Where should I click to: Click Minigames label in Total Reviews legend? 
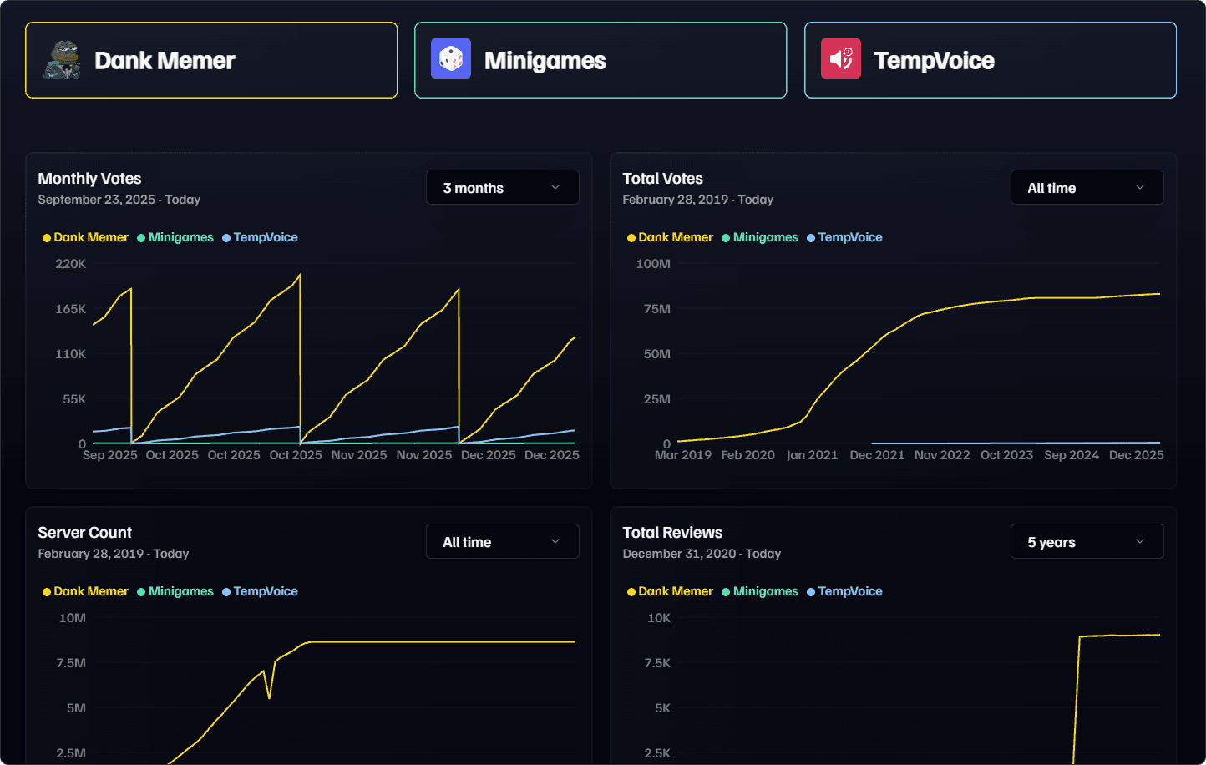(765, 591)
